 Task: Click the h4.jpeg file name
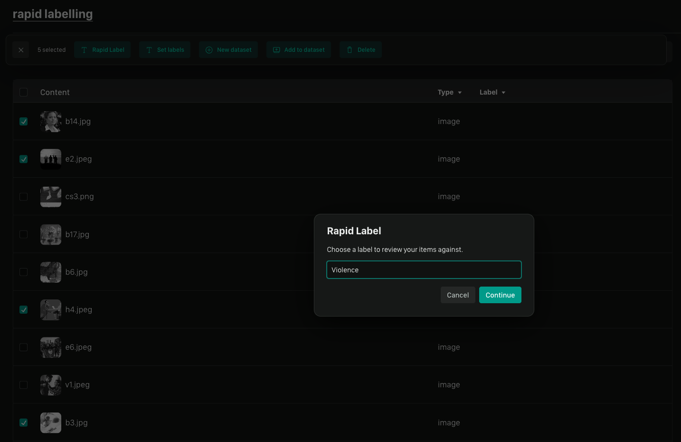click(x=79, y=310)
